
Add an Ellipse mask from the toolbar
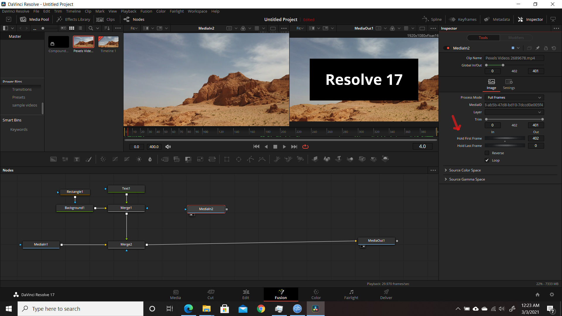point(239,159)
